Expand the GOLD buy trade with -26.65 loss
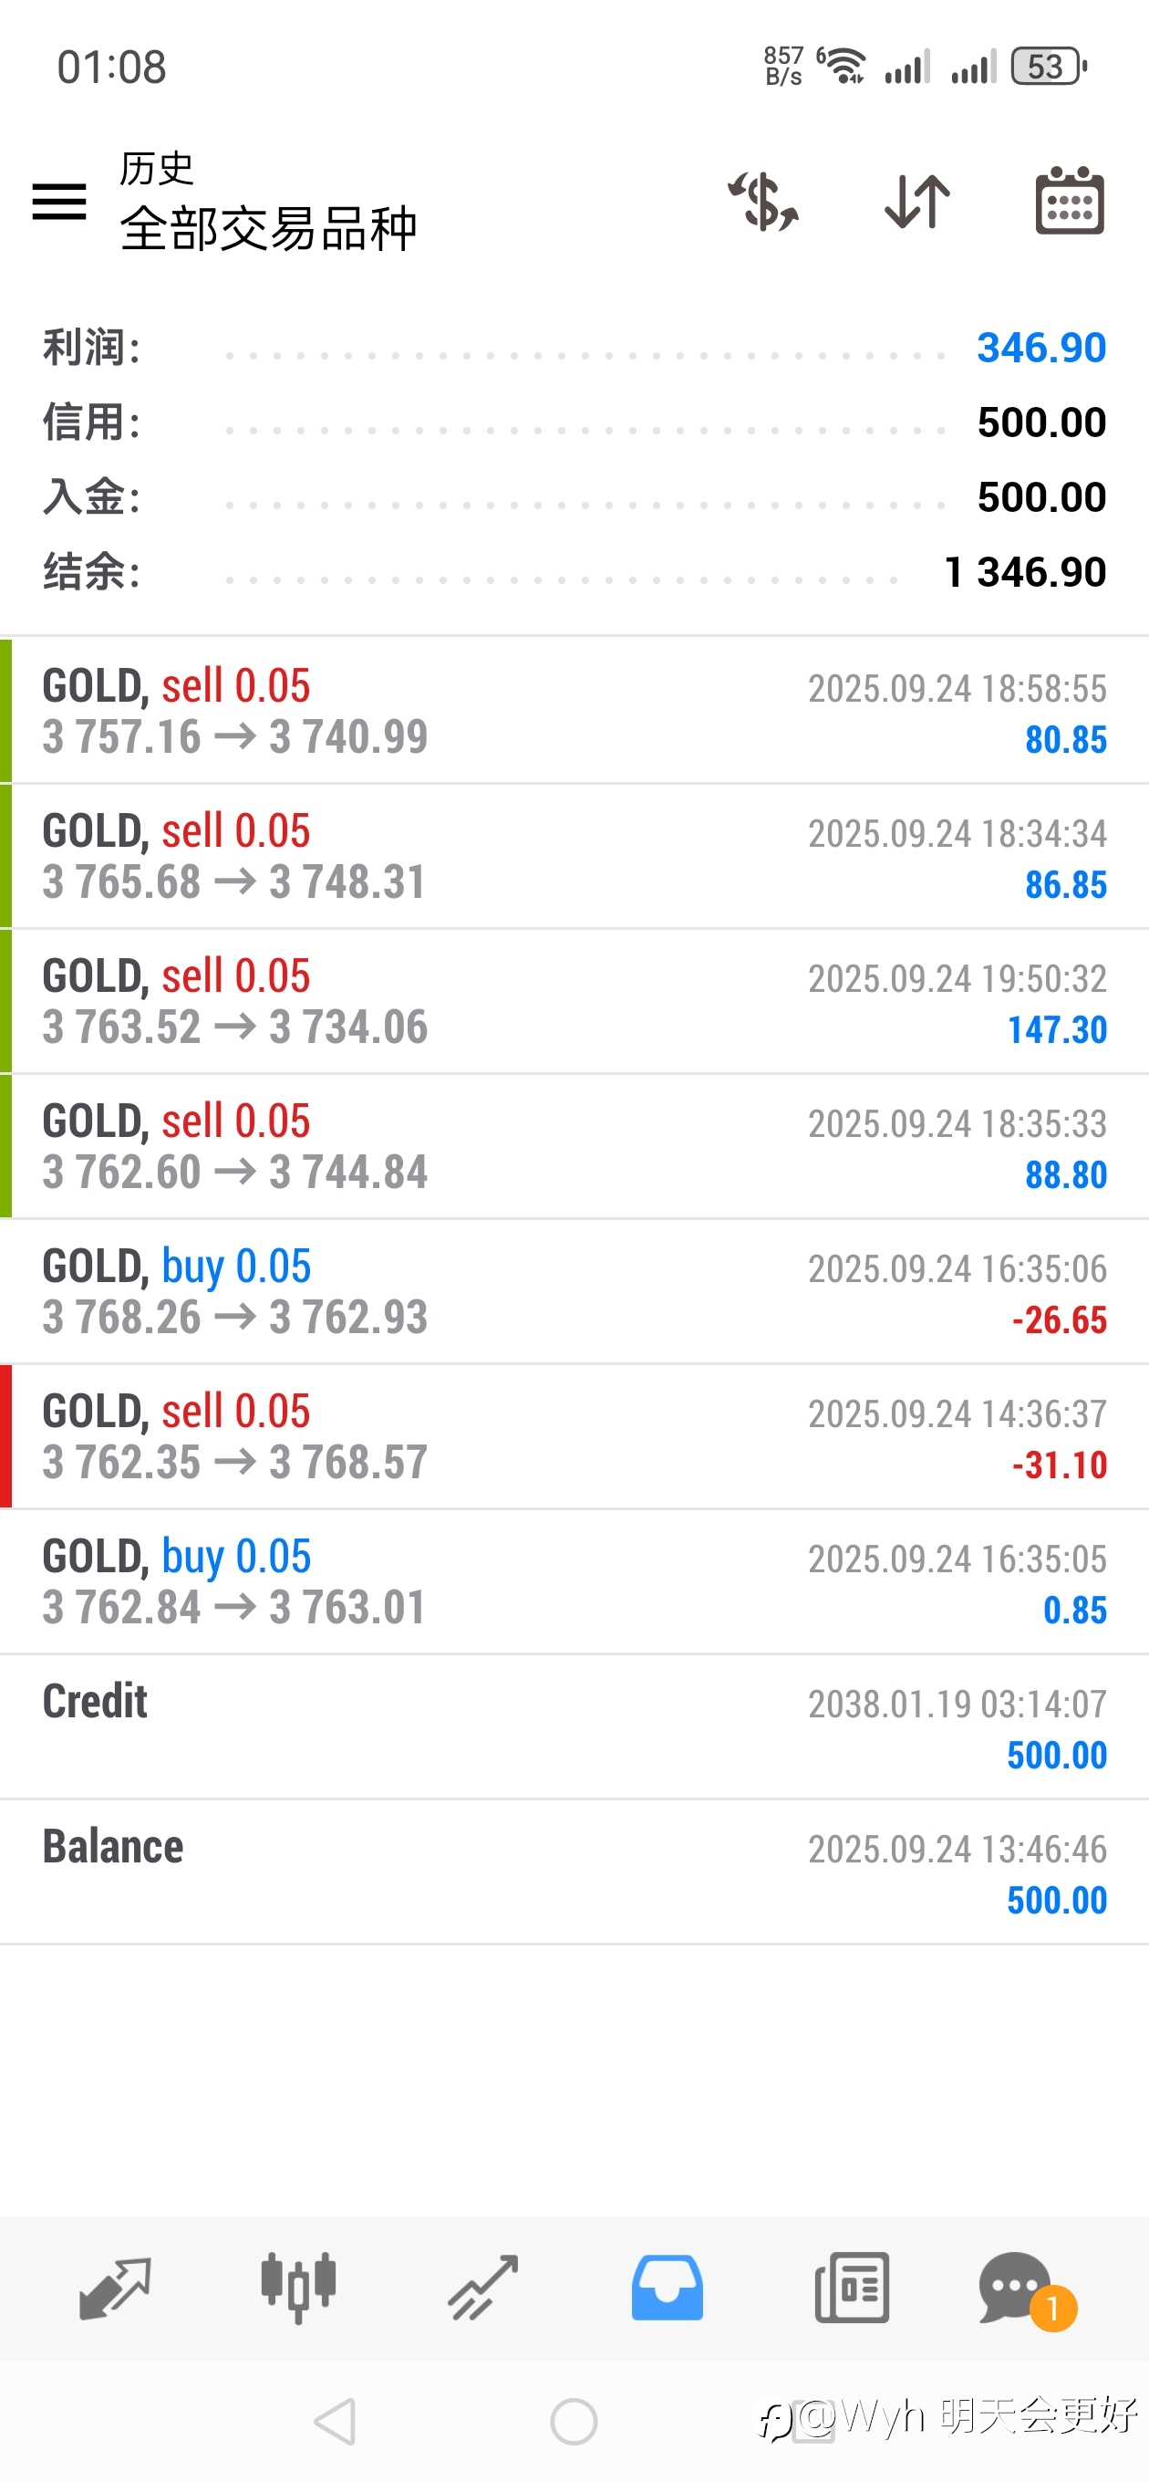This screenshot has width=1149, height=2482. tap(574, 1291)
